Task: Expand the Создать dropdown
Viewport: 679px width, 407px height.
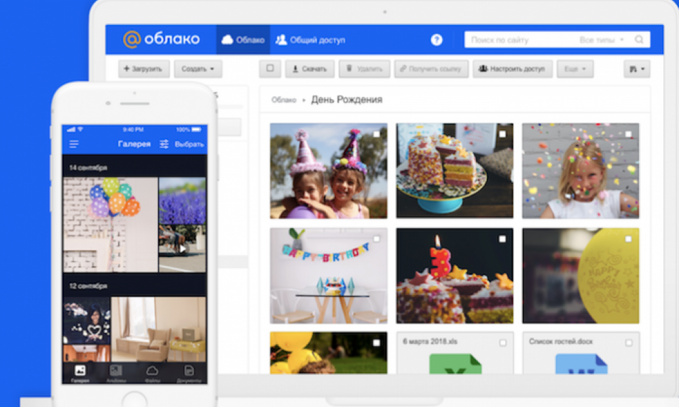Action: pyautogui.click(x=198, y=69)
